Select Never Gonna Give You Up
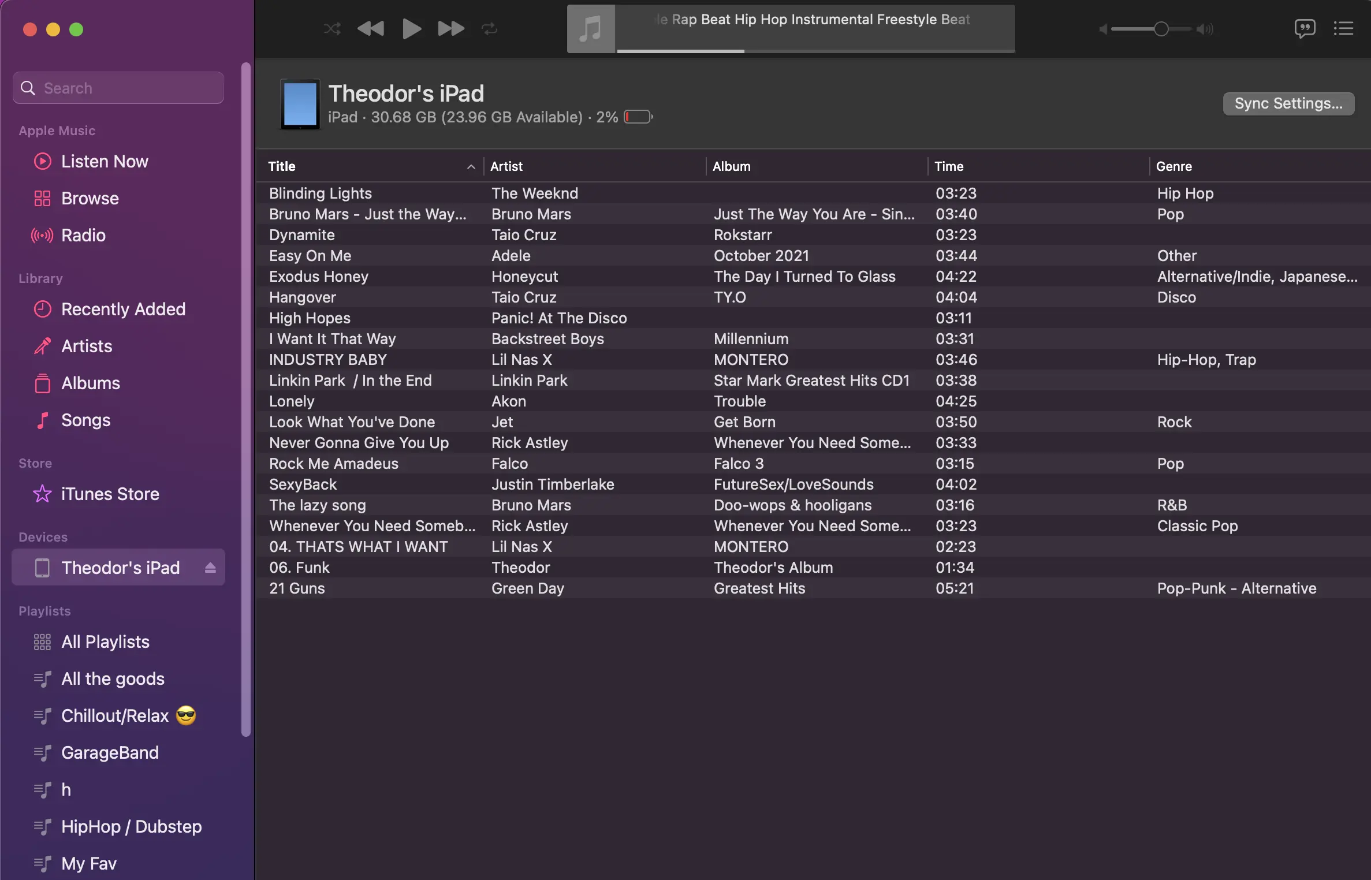This screenshot has width=1371, height=880. pos(814,443)
